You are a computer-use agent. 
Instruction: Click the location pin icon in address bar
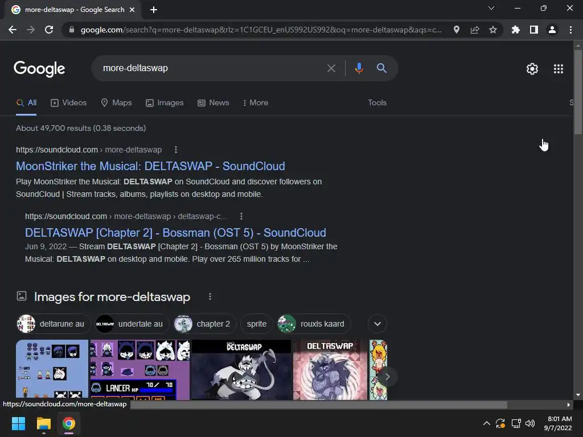(457, 30)
